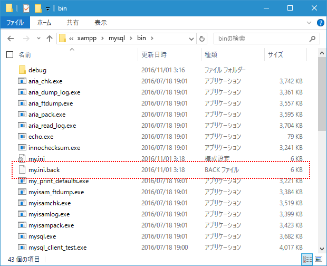Switch to large icons view layout

319,259
